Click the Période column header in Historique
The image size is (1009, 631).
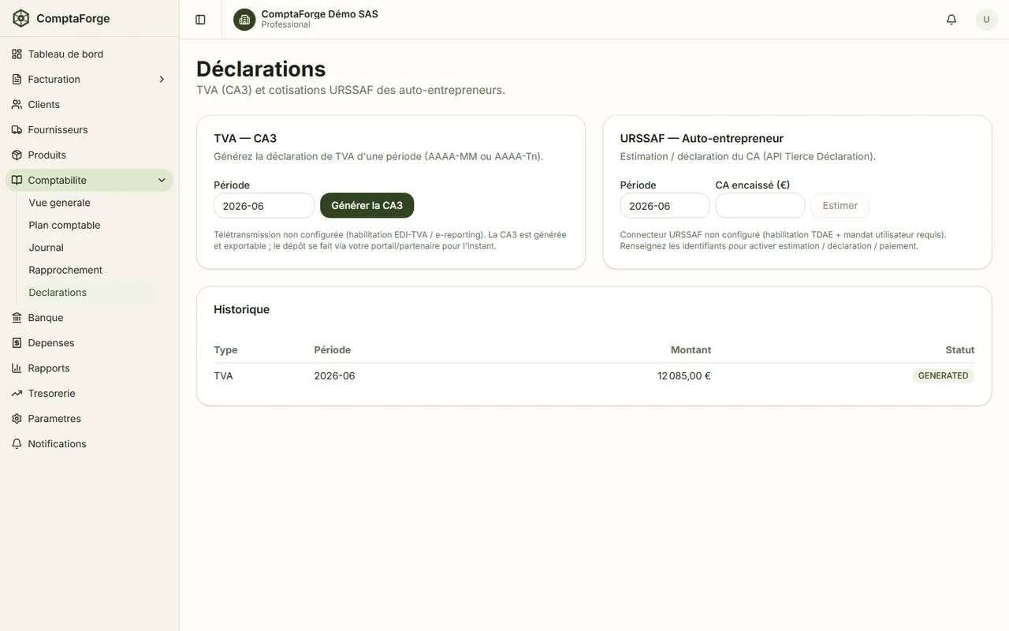[332, 349]
